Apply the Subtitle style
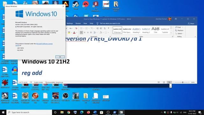The width and height of the screenshot is (204, 115). point(165,30)
